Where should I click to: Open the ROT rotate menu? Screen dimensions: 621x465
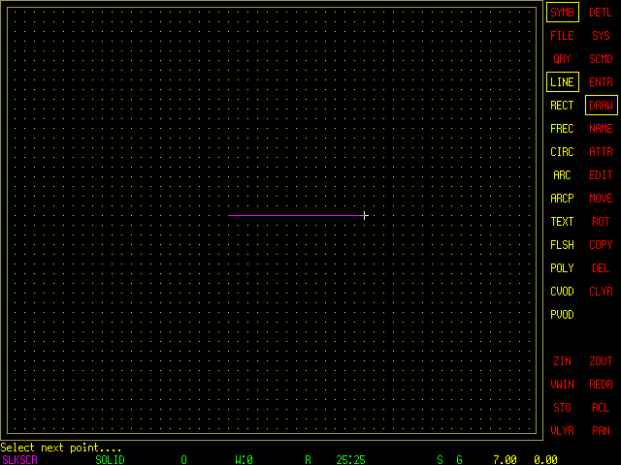coord(601,222)
